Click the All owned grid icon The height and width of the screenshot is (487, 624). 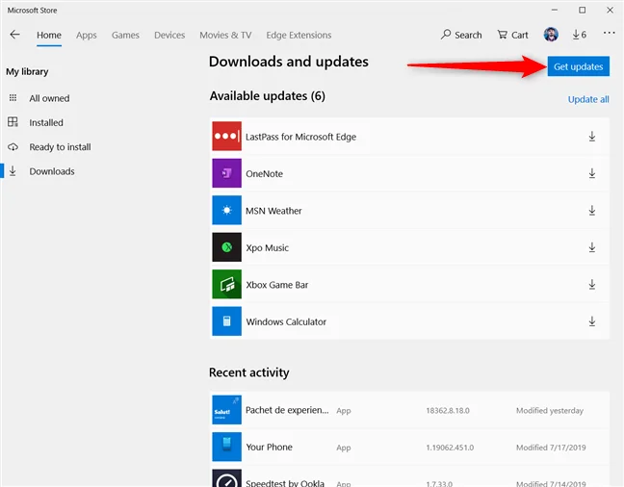point(13,98)
